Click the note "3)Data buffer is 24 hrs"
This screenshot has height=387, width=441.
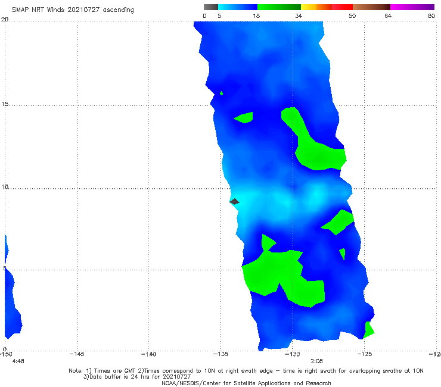point(137,377)
